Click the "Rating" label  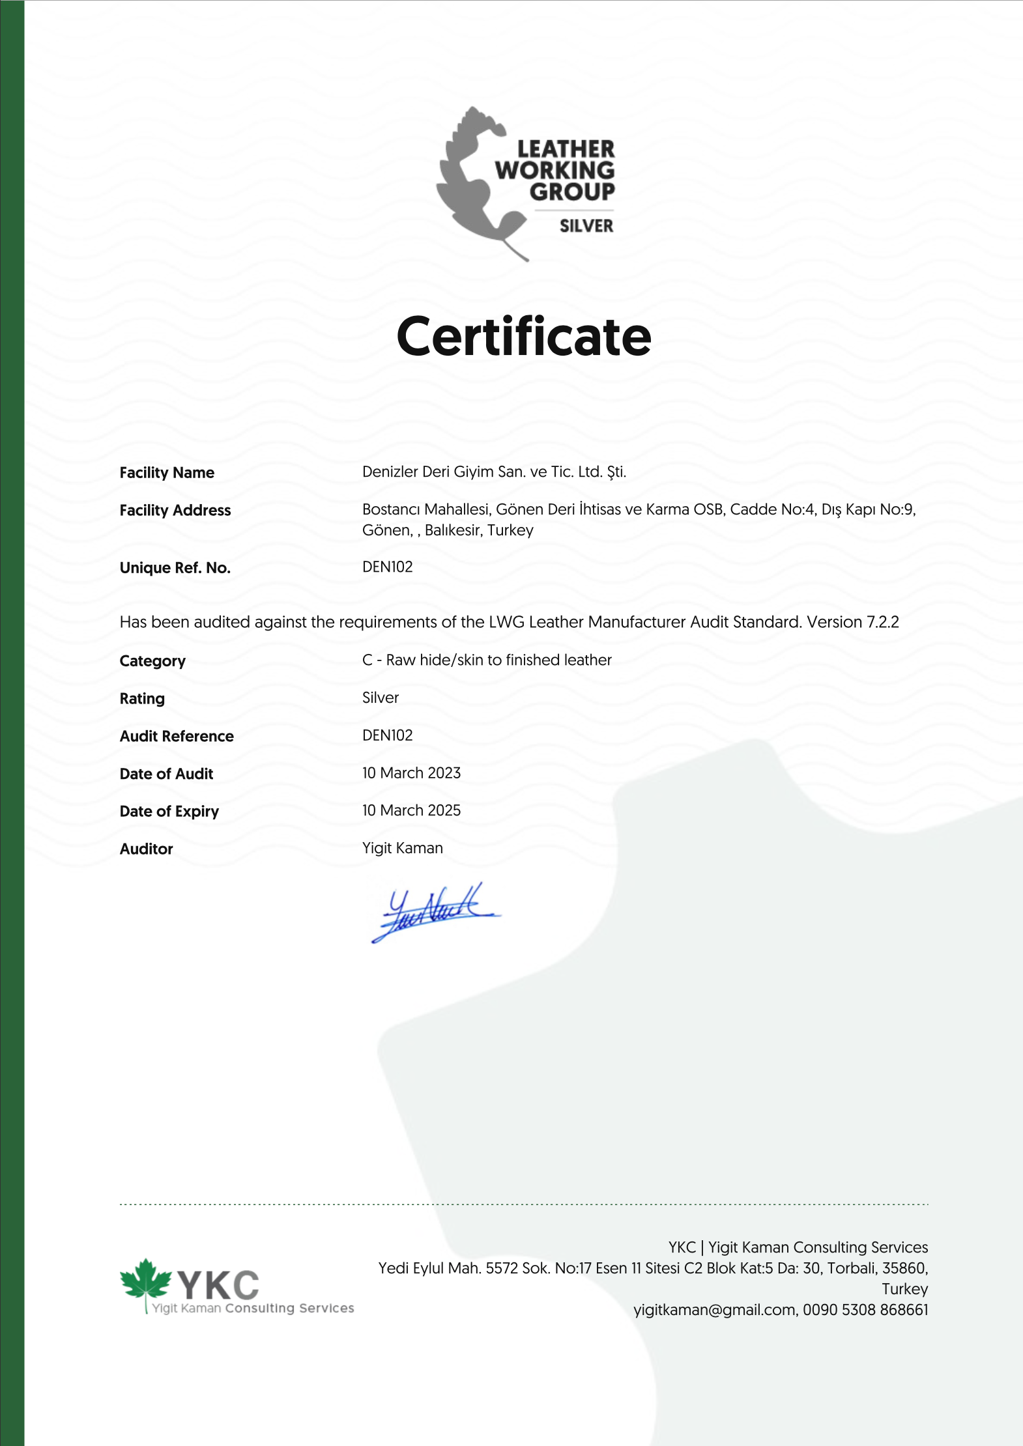[142, 699]
